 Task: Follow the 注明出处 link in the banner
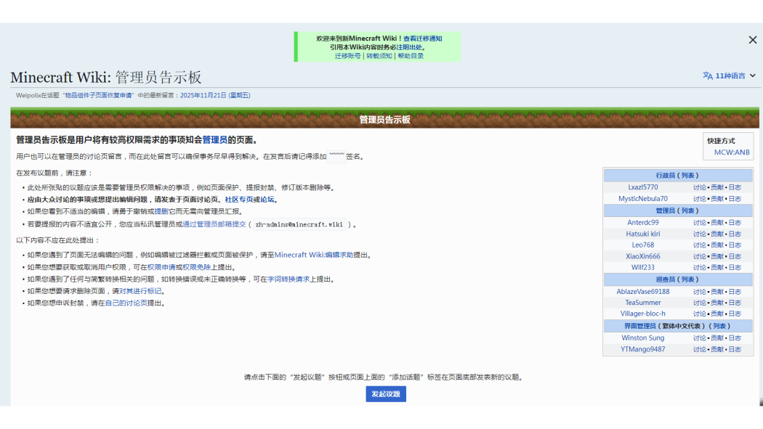(x=408, y=47)
